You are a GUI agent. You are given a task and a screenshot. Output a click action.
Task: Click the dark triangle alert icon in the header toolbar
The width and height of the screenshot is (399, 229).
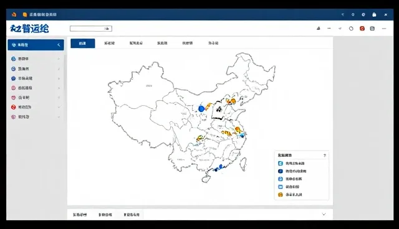click(x=319, y=29)
